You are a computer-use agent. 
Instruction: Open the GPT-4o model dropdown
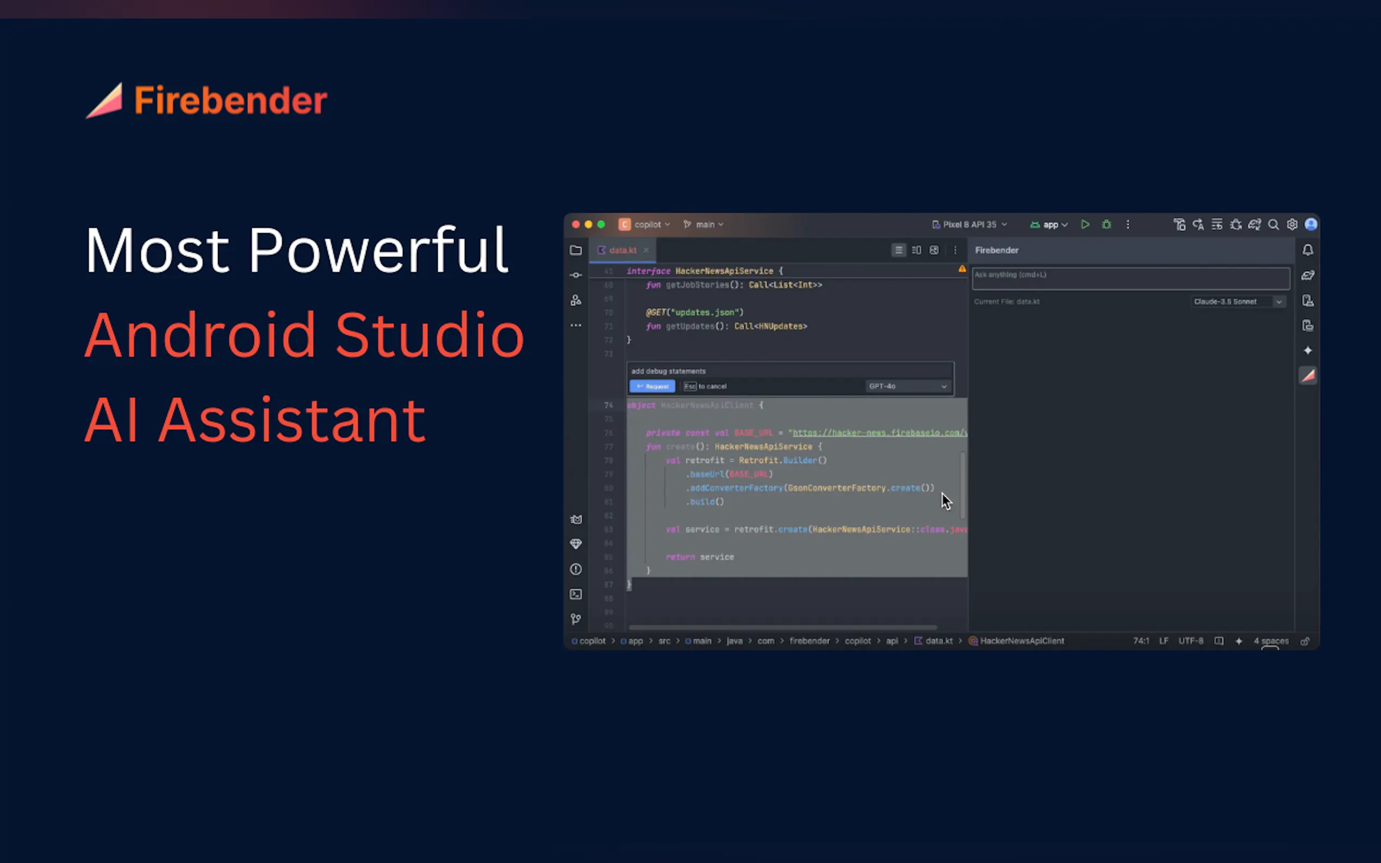coord(907,386)
